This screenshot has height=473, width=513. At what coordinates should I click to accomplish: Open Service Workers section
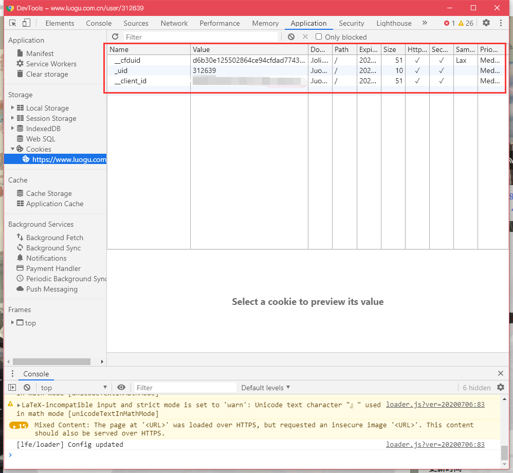point(46,64)
